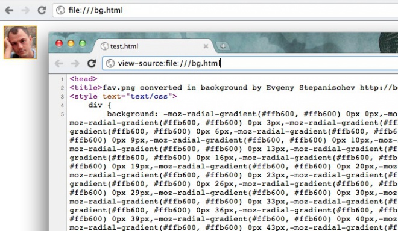Click the <style tag on line 3
Image resolution: width=398 pixels, height=231 pixels.
point(83,96)
